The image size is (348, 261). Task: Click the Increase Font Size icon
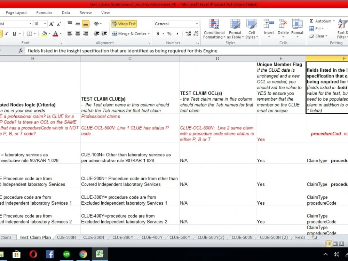pos(52,24)
